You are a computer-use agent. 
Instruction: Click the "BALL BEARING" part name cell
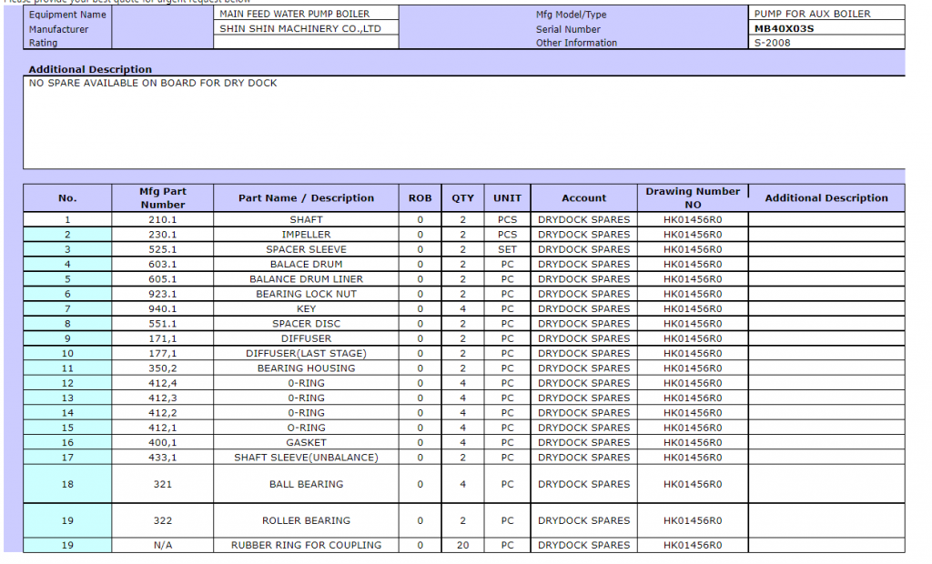[x=306, y=484]
